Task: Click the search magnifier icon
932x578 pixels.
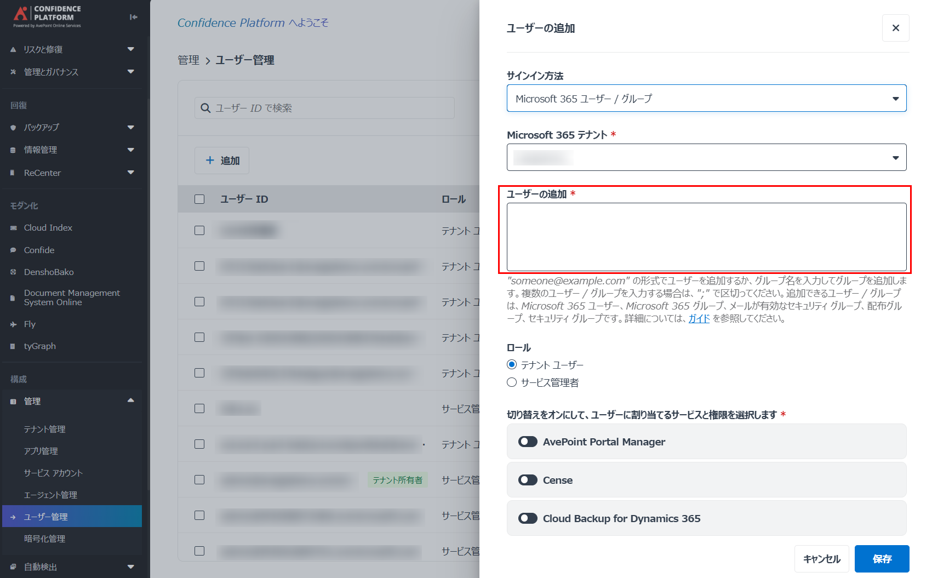Action: pos(205,108)
